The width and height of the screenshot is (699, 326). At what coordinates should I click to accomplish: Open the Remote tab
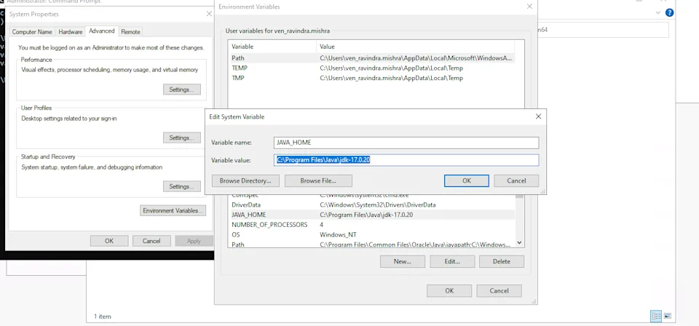pos(130,32)
